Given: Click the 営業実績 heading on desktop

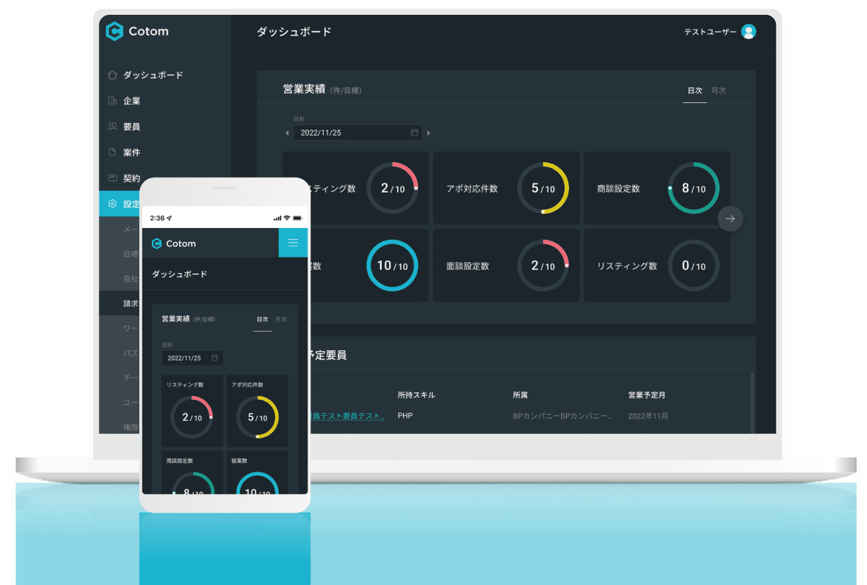Looking at the screenshot, I should tap(304, 90).
